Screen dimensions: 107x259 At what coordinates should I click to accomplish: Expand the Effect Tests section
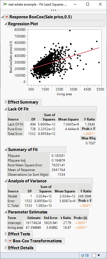pos(6,234)
